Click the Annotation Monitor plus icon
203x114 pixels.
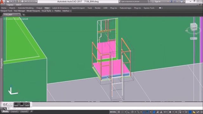(x=176, y=112)
